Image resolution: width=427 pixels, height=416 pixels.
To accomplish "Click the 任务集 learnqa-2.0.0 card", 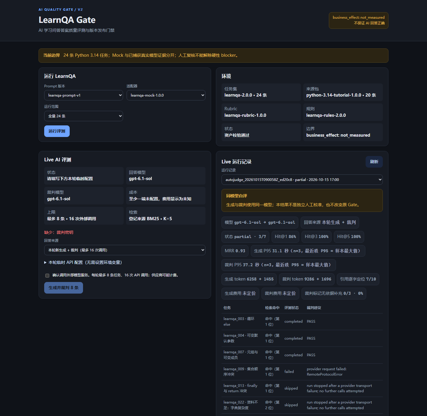I will pyautogui.click(x=261, y=92).
